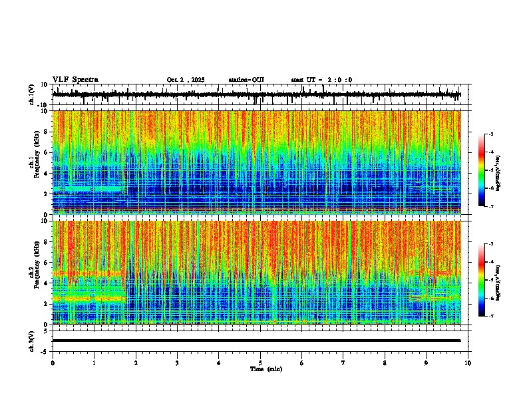Image resolution: width=527 pixels, height=407 pixels.
Task: Click the ch.2 colorbar "log(PSD)" units label
Action: point(498,283)
